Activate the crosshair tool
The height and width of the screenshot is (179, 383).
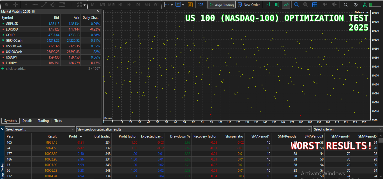coord(16,5)
